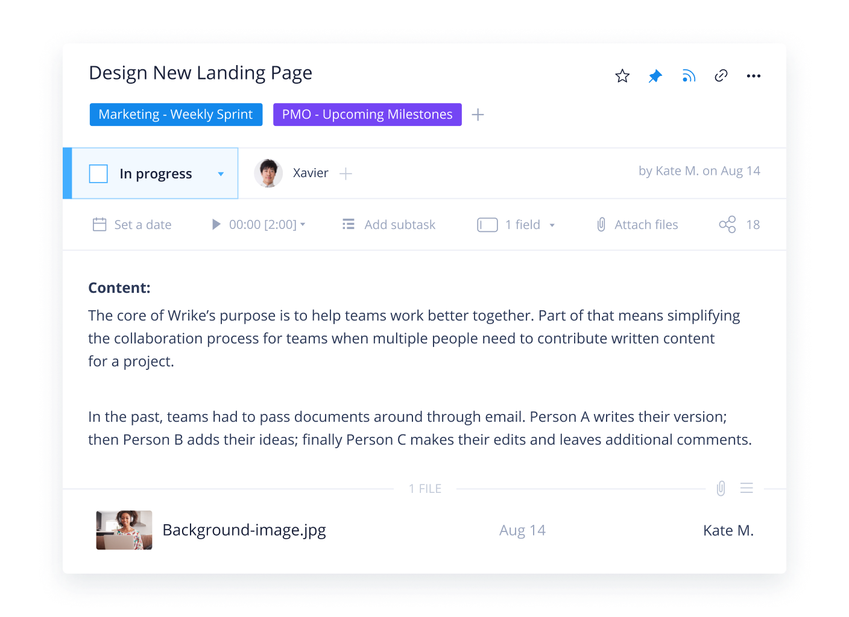The width and height of the screenshot is (849, 617).
Task: Add another assignee next to Xavier
Action: point(346,174)
